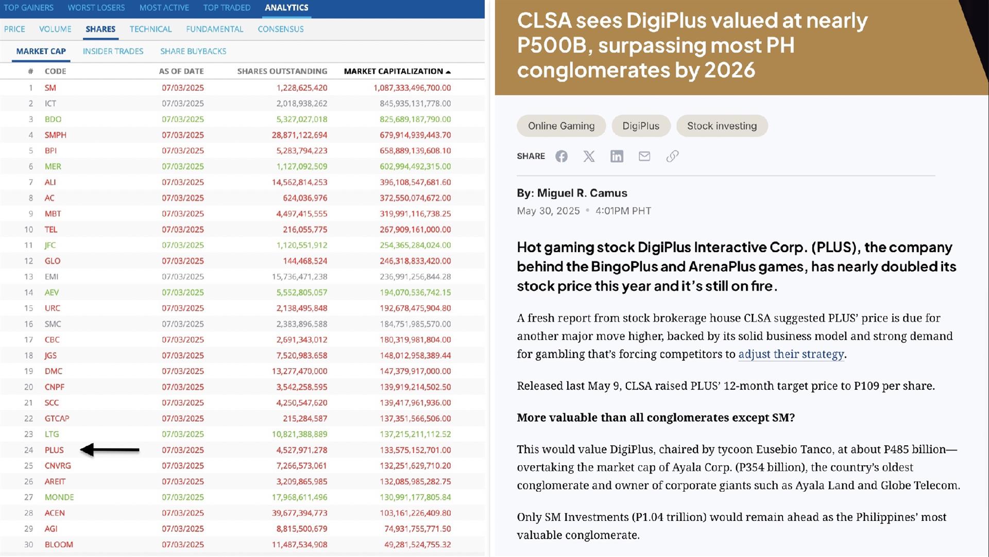989x557 pixels.
Task: Sort by Market Capitalization arrow
Action: tap(448, 72)
